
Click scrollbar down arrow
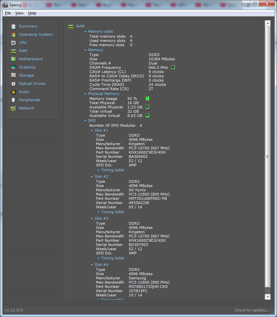click(268, 297)
